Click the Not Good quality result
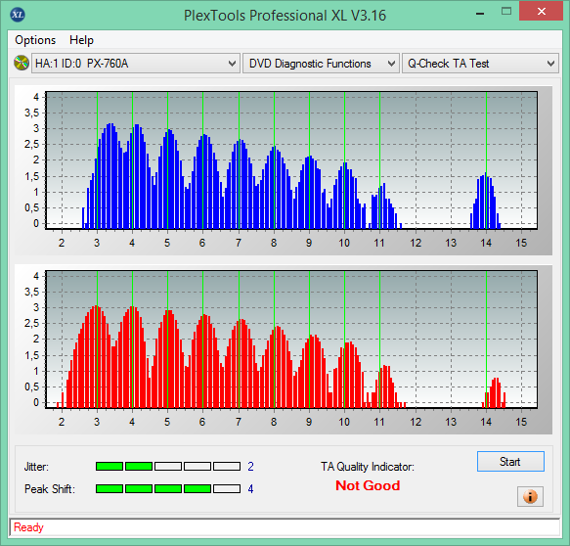Viewport: 570px width, 546px height. (368, 485)
